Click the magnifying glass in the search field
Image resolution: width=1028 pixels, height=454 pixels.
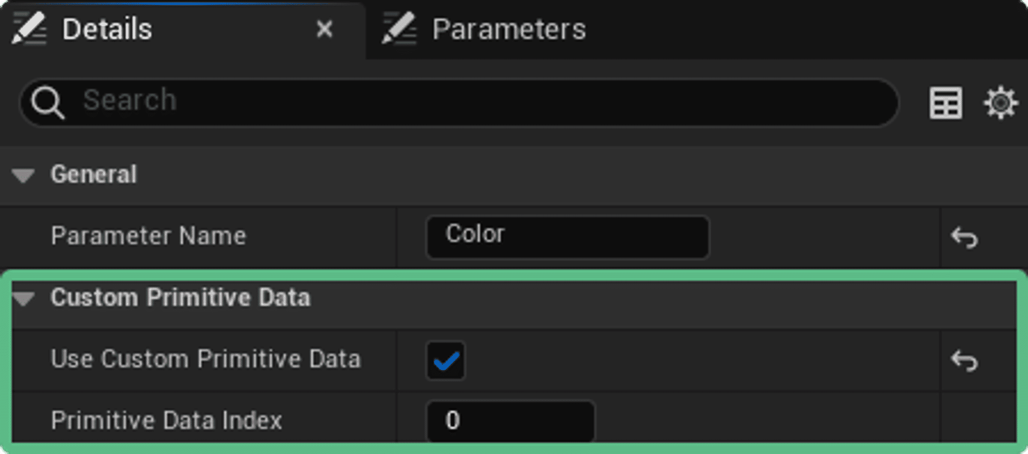click(48, 100)
